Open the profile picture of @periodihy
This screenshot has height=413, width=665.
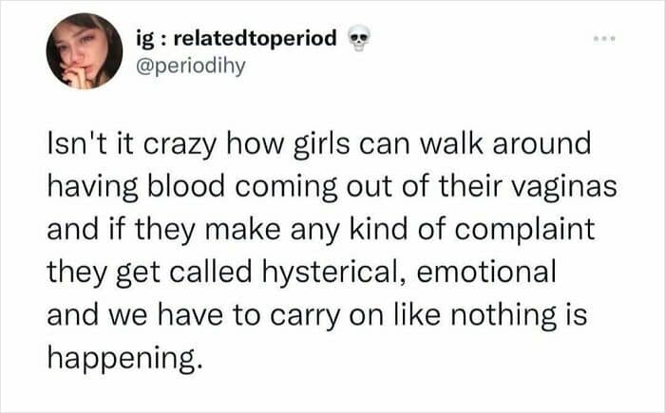(85, 51)
